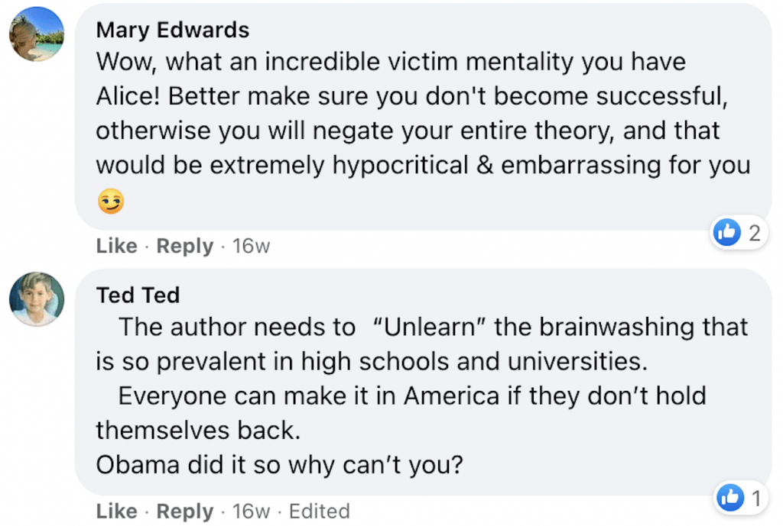
Task: Reply to Mary Edwards' comment
Action: point(184,247)
